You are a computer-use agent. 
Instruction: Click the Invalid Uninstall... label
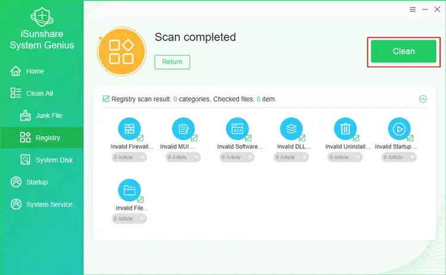click(348, 147)
